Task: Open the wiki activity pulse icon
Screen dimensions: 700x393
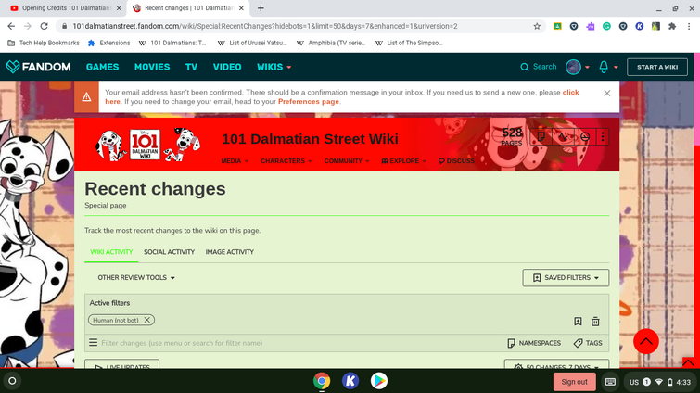Action: pos(564,137)
